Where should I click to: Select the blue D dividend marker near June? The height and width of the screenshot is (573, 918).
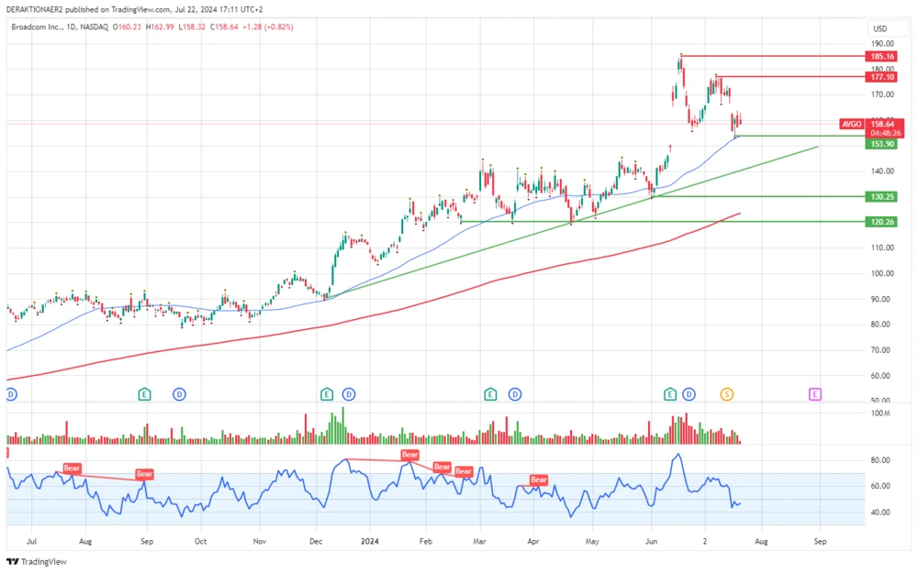(x=688, y=394)
